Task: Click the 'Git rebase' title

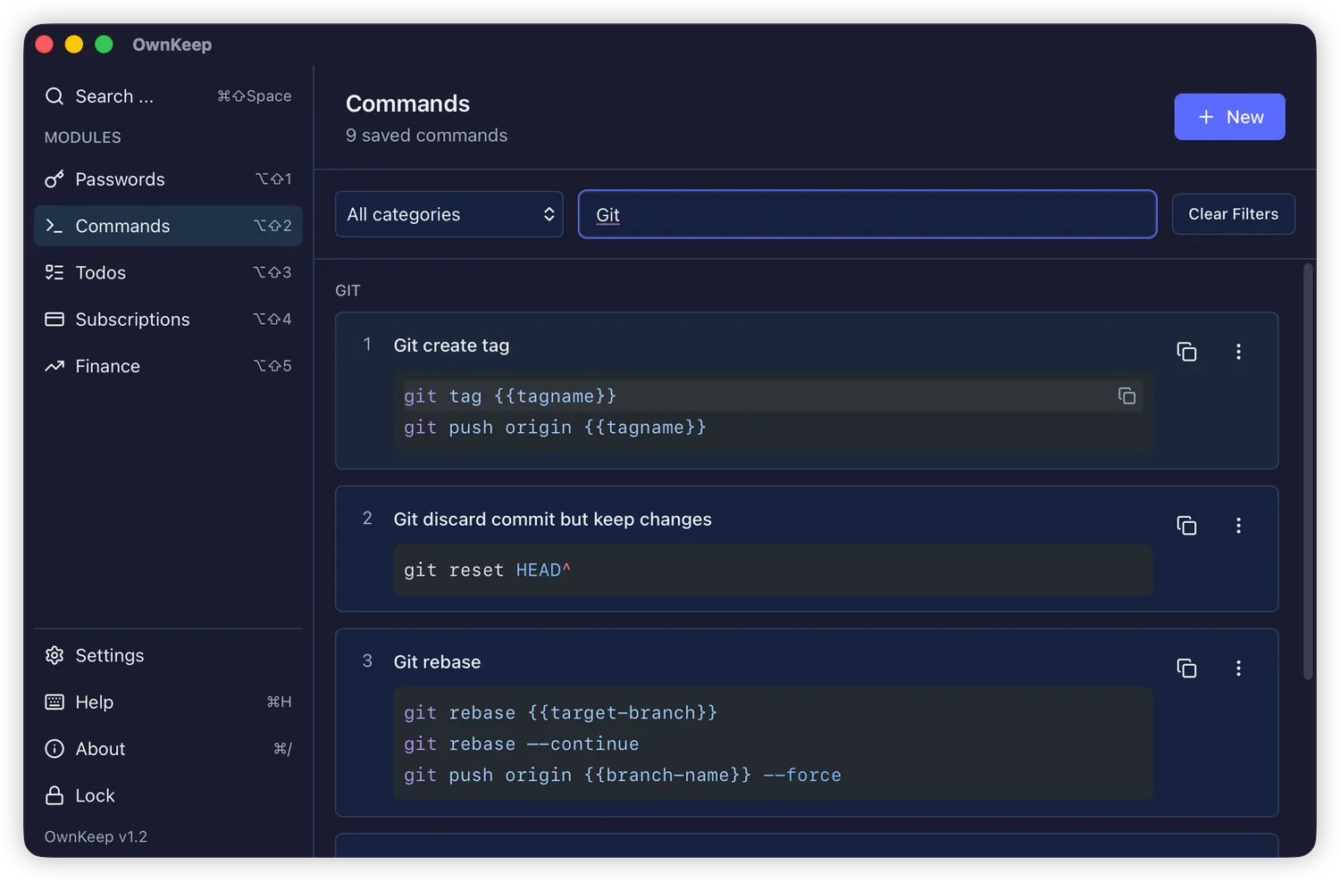Action: pos(437,662)
